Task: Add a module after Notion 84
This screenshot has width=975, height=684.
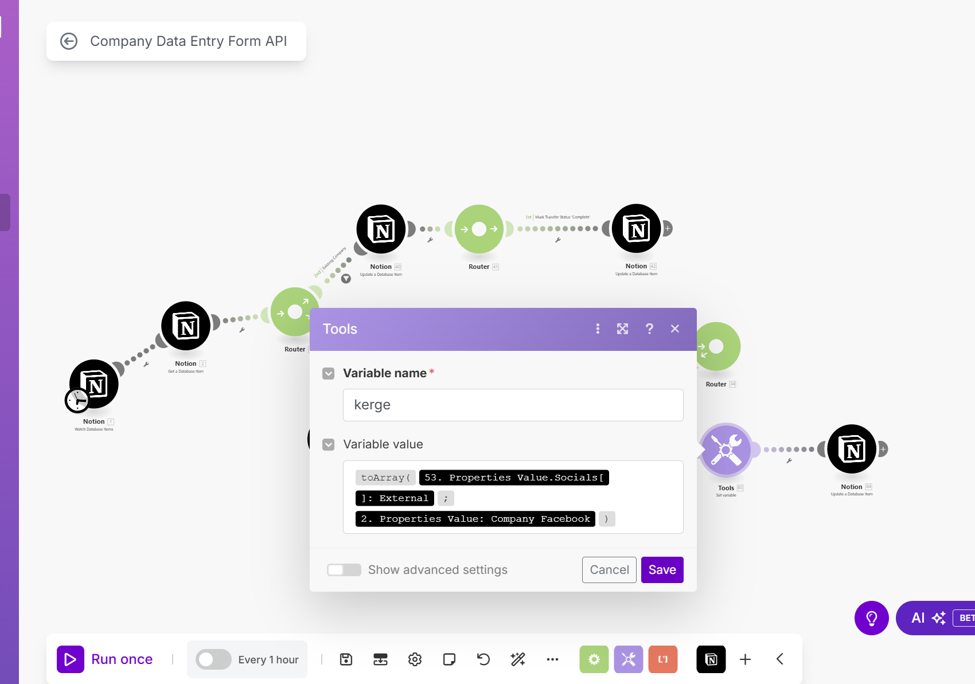Action: (883, 449)
